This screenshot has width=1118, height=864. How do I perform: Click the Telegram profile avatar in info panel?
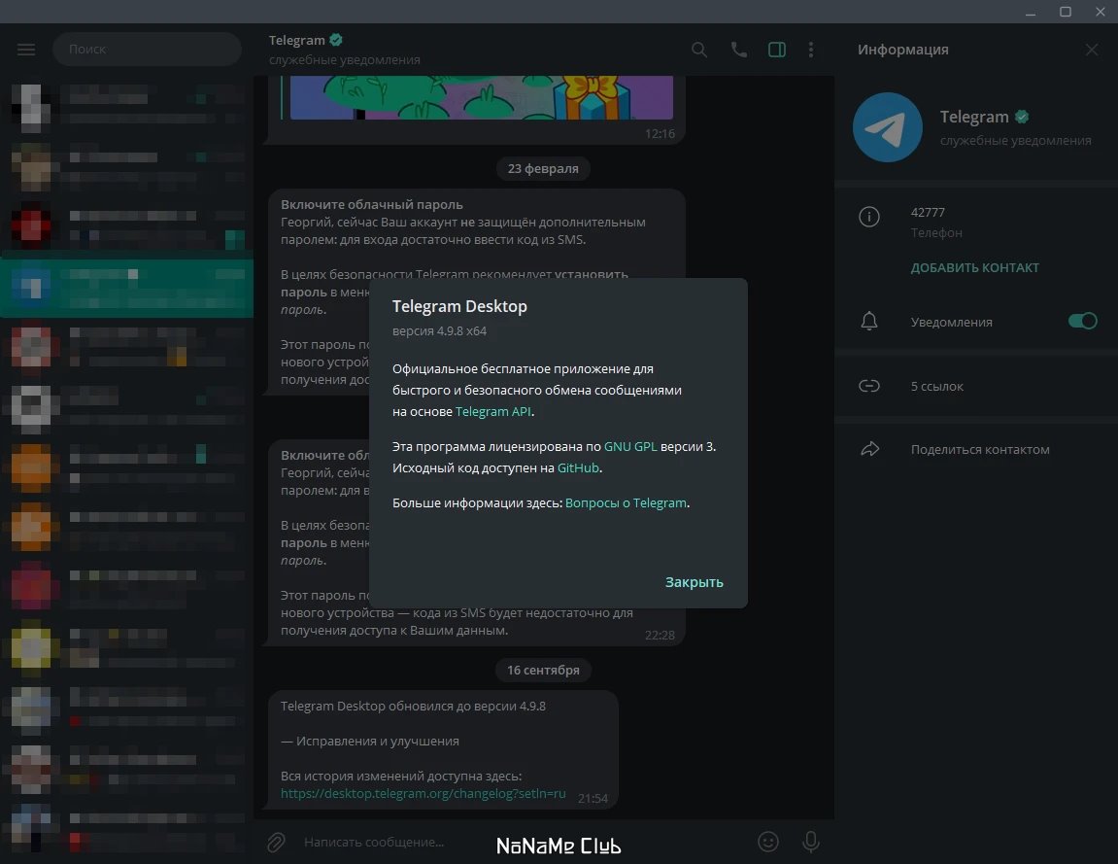888,127
